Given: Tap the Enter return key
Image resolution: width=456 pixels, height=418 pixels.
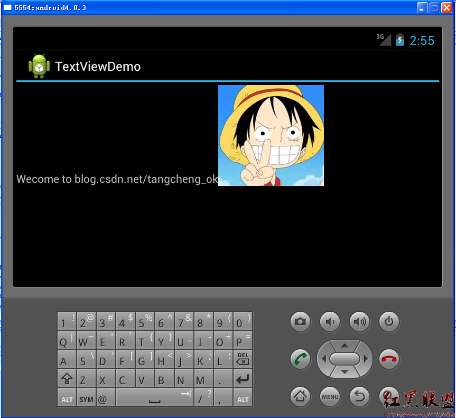Looking at the screenshot, I should click(243, 378).
